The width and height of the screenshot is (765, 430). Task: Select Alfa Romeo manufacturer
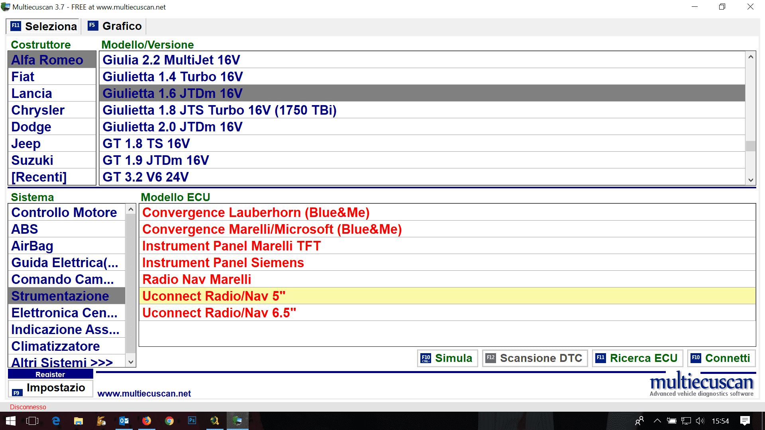coord(52,60)
